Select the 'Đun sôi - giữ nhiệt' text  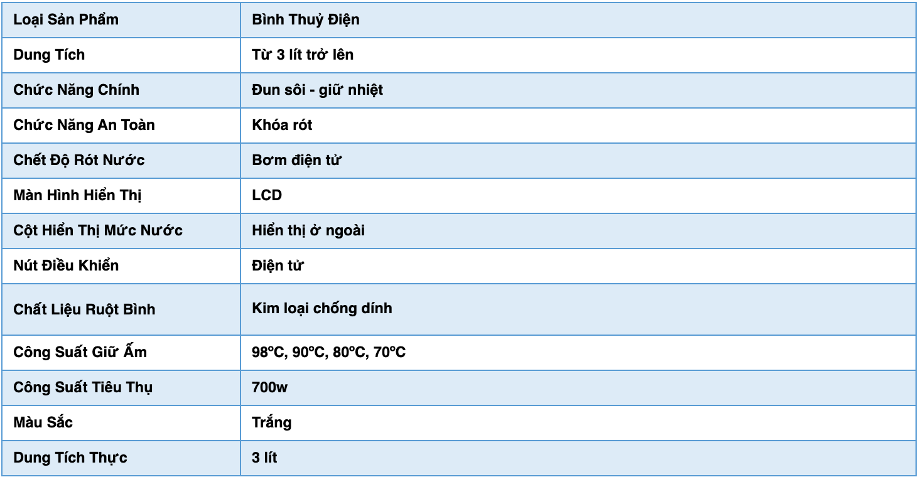[317, 90]
